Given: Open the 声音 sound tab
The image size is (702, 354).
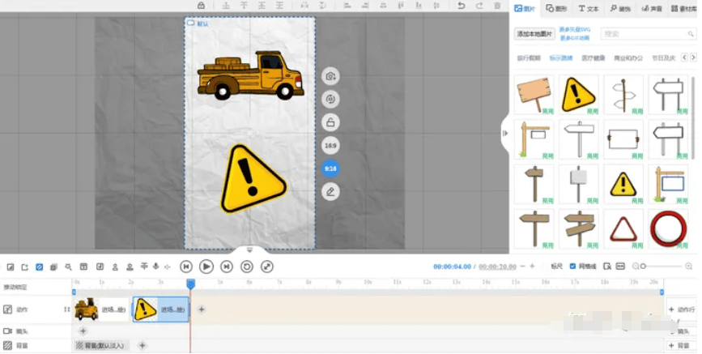Looking at the screenshot, I should click(x=652, y=9).
